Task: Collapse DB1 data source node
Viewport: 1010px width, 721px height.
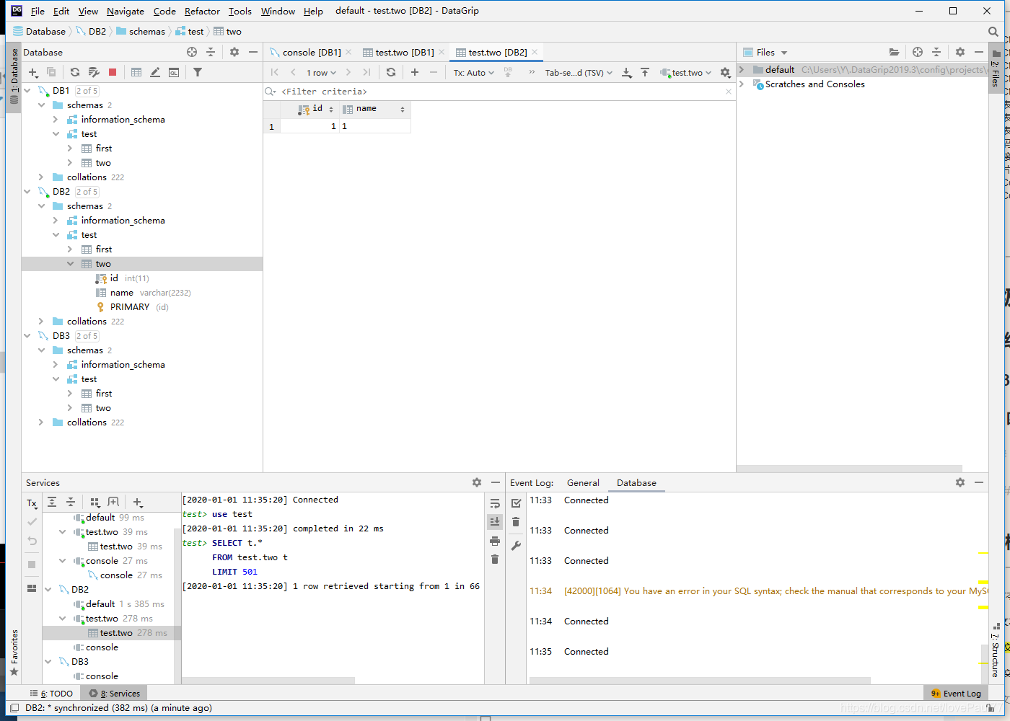Action: tap(27, 91)
